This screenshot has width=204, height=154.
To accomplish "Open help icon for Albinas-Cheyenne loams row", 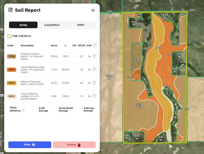I will 94,83.
